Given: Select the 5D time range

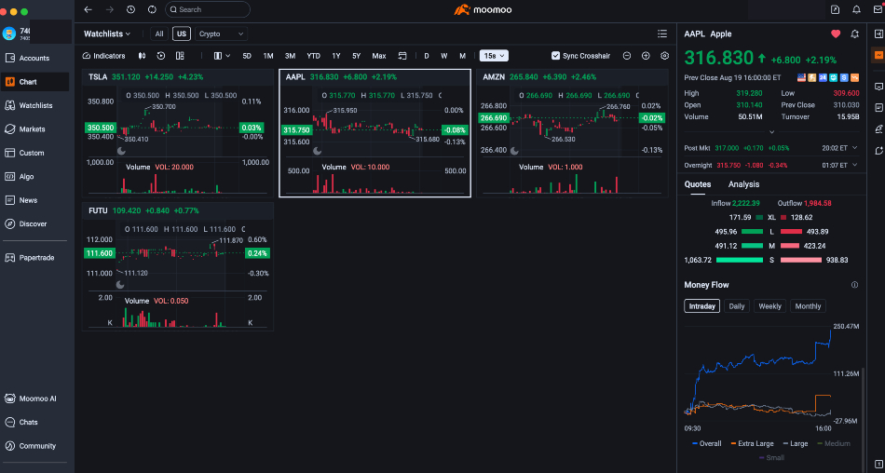Looking at the screenshot, I should [247, 56].
